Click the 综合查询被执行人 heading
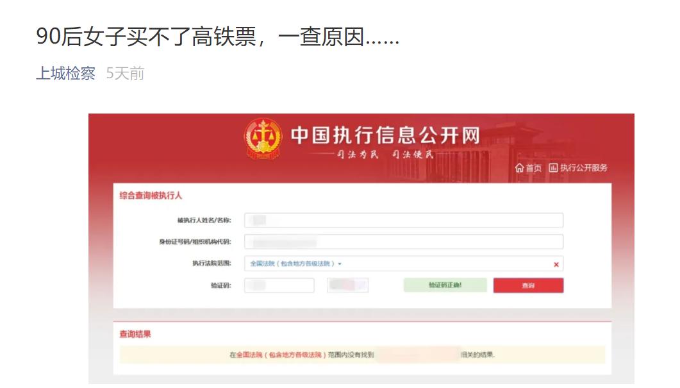The width and height of the screenshot is (680, 388). point(151,196)
